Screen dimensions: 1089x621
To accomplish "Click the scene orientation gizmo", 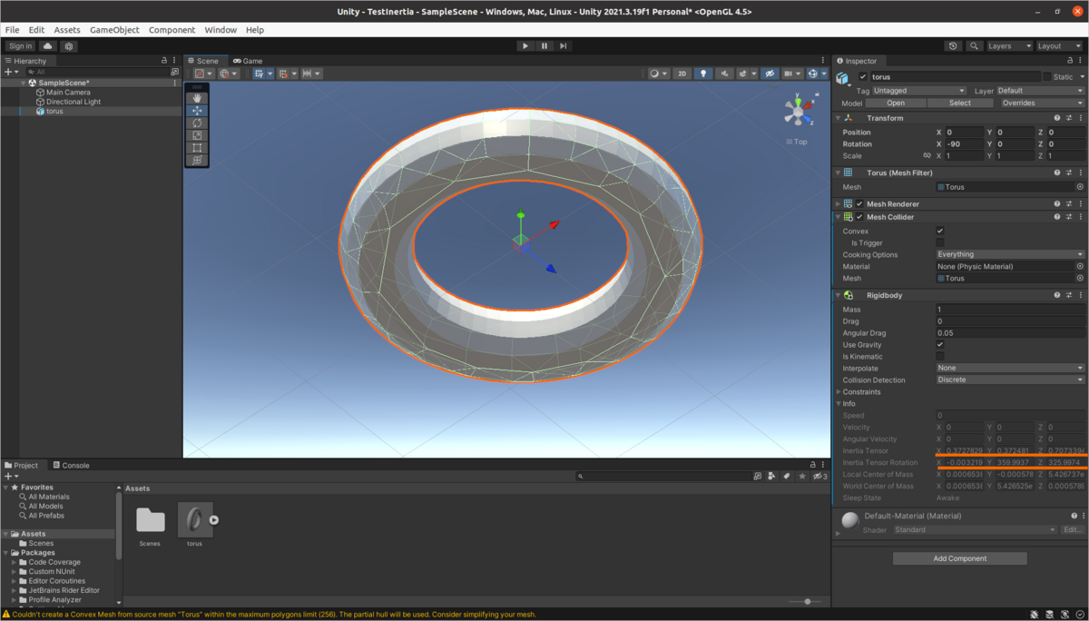I will point(799,111).
